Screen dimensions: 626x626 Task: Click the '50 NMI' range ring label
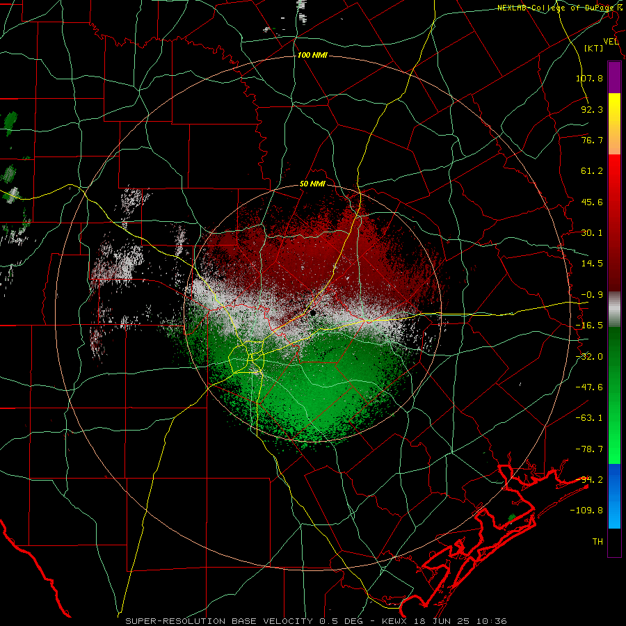pos(312,184)
